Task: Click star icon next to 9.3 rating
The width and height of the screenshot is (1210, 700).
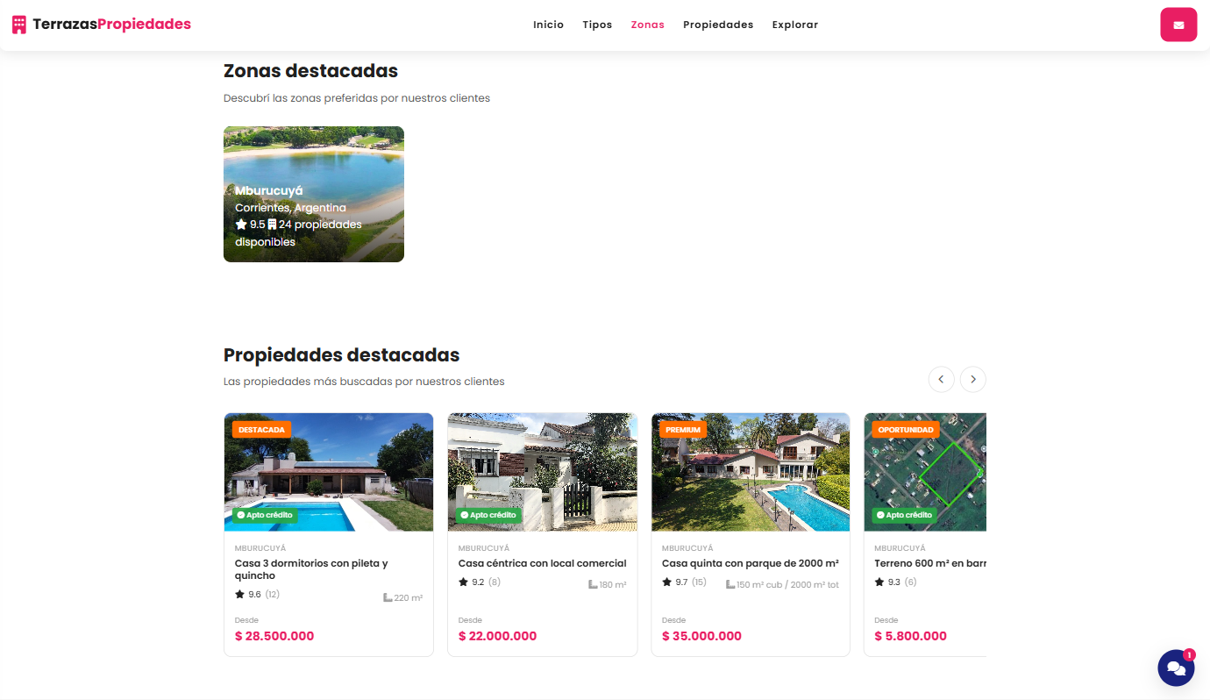Action: [x=879, y=582]
